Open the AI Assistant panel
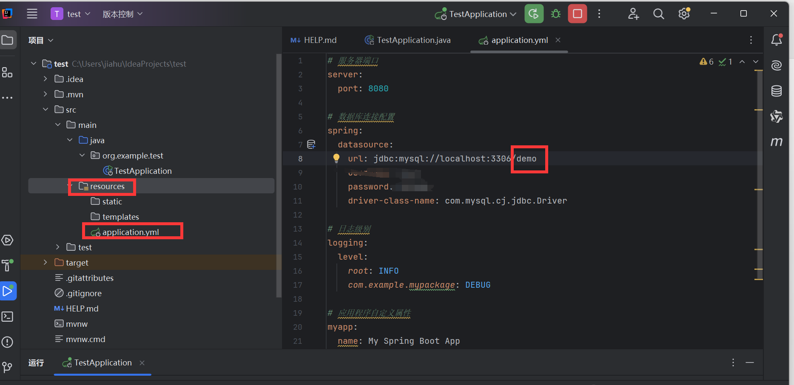 (x=777, y=65)
